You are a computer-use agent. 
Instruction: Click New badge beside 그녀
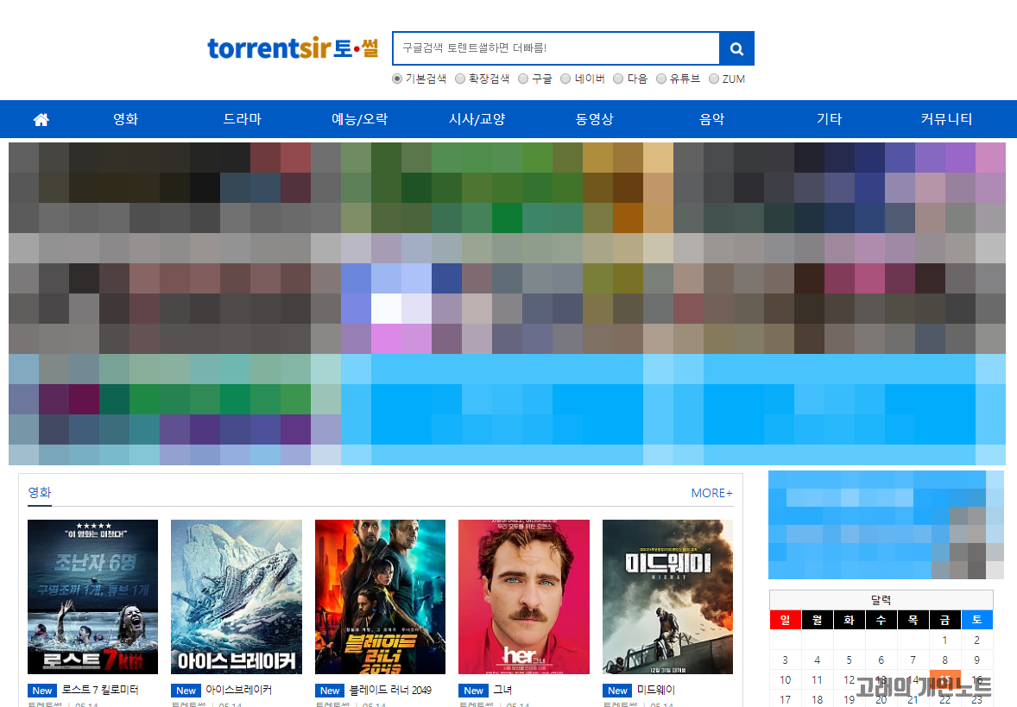point(473,690)
